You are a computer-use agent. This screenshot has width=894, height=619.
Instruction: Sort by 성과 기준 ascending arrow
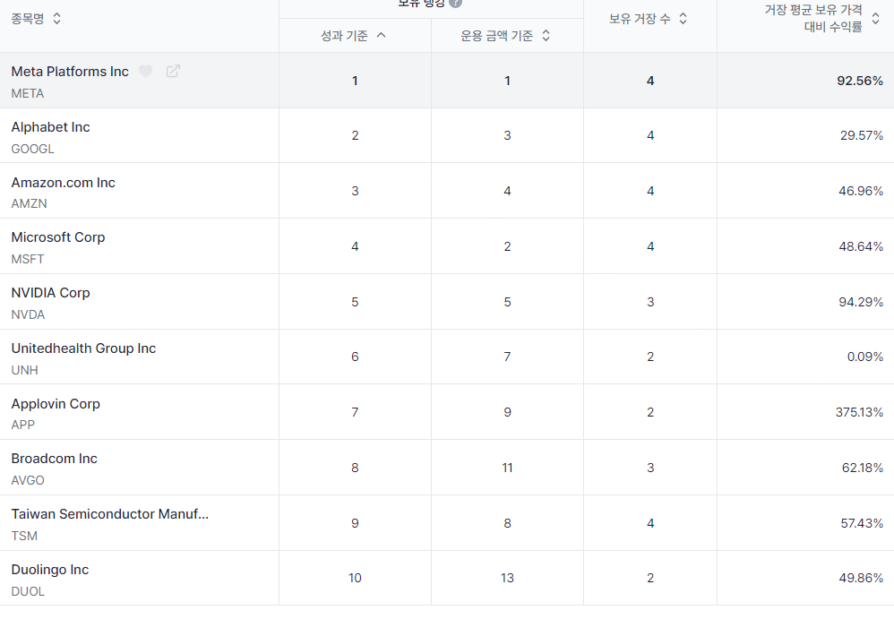point(382,35)
